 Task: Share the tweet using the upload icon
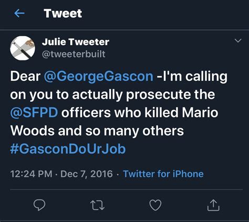213,205
